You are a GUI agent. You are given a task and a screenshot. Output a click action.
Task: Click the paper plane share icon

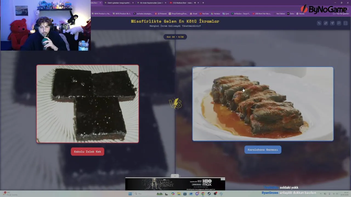[x=332, y=23]
